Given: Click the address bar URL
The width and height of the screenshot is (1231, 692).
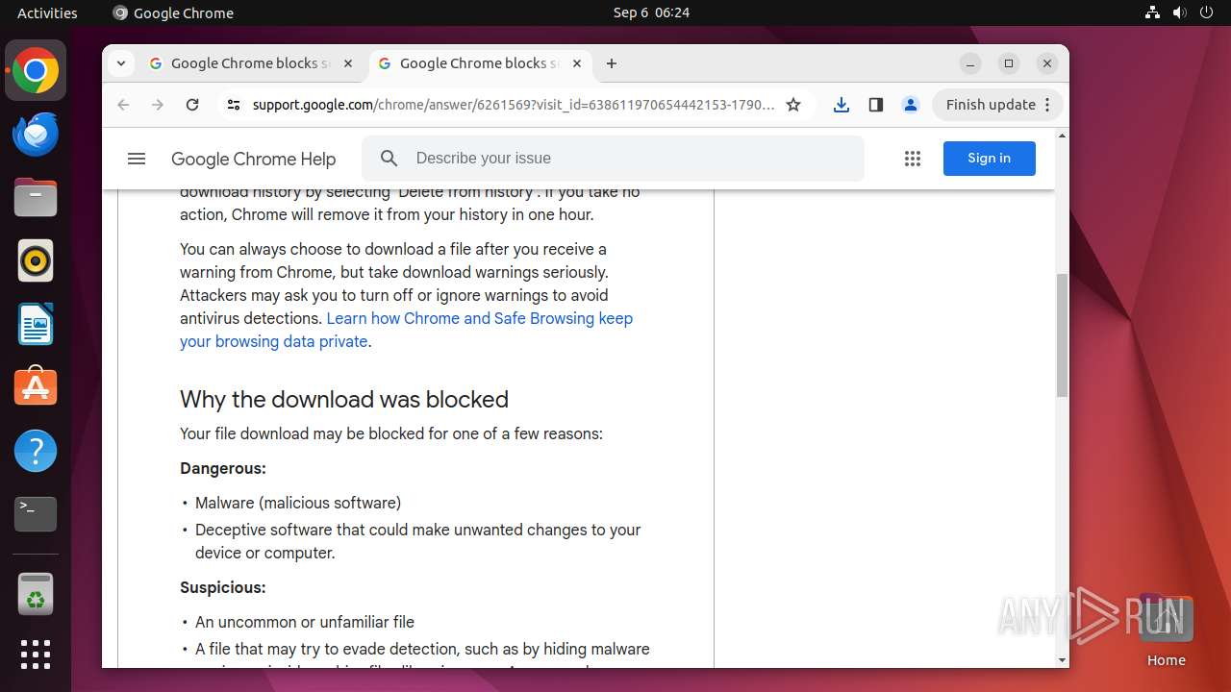Looking at the screenshot, I should pos(513,105).
